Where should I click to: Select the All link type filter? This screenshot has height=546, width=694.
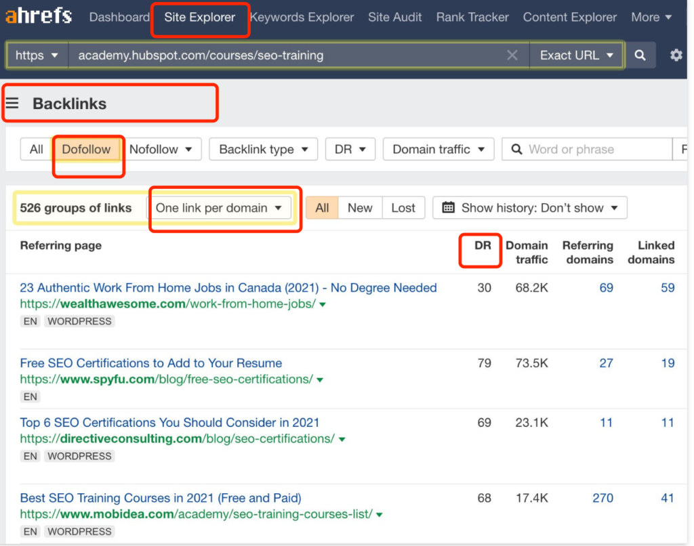(37, 149)
